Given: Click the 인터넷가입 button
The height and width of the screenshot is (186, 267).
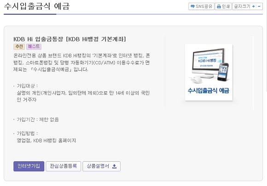Looking at the screenshot, I should (x=29, y=166).
